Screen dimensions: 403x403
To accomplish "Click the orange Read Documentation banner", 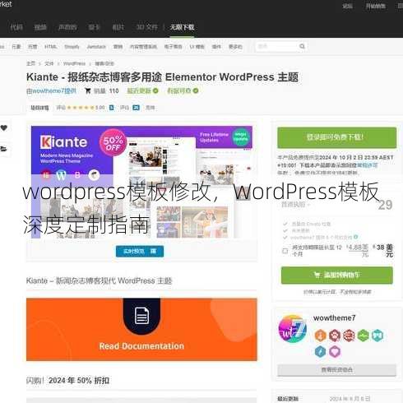I will point(141,329).
